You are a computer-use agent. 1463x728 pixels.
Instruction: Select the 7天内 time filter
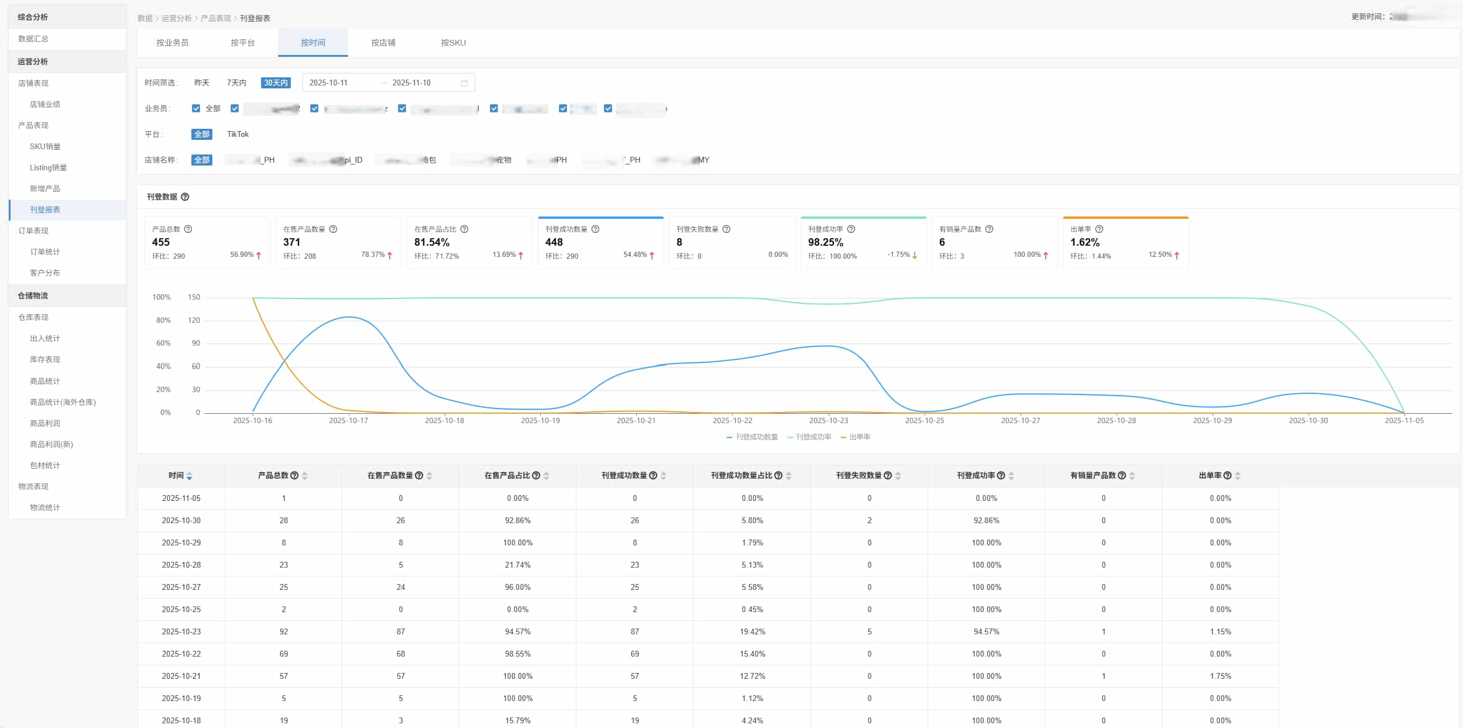click(x=236, y=83)
